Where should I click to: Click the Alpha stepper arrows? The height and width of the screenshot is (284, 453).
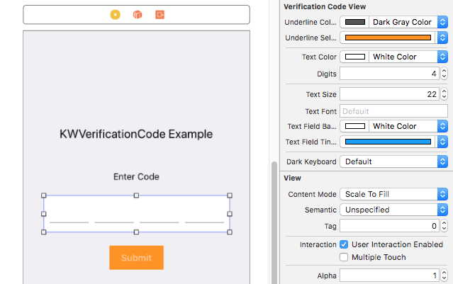coord(444,276)
